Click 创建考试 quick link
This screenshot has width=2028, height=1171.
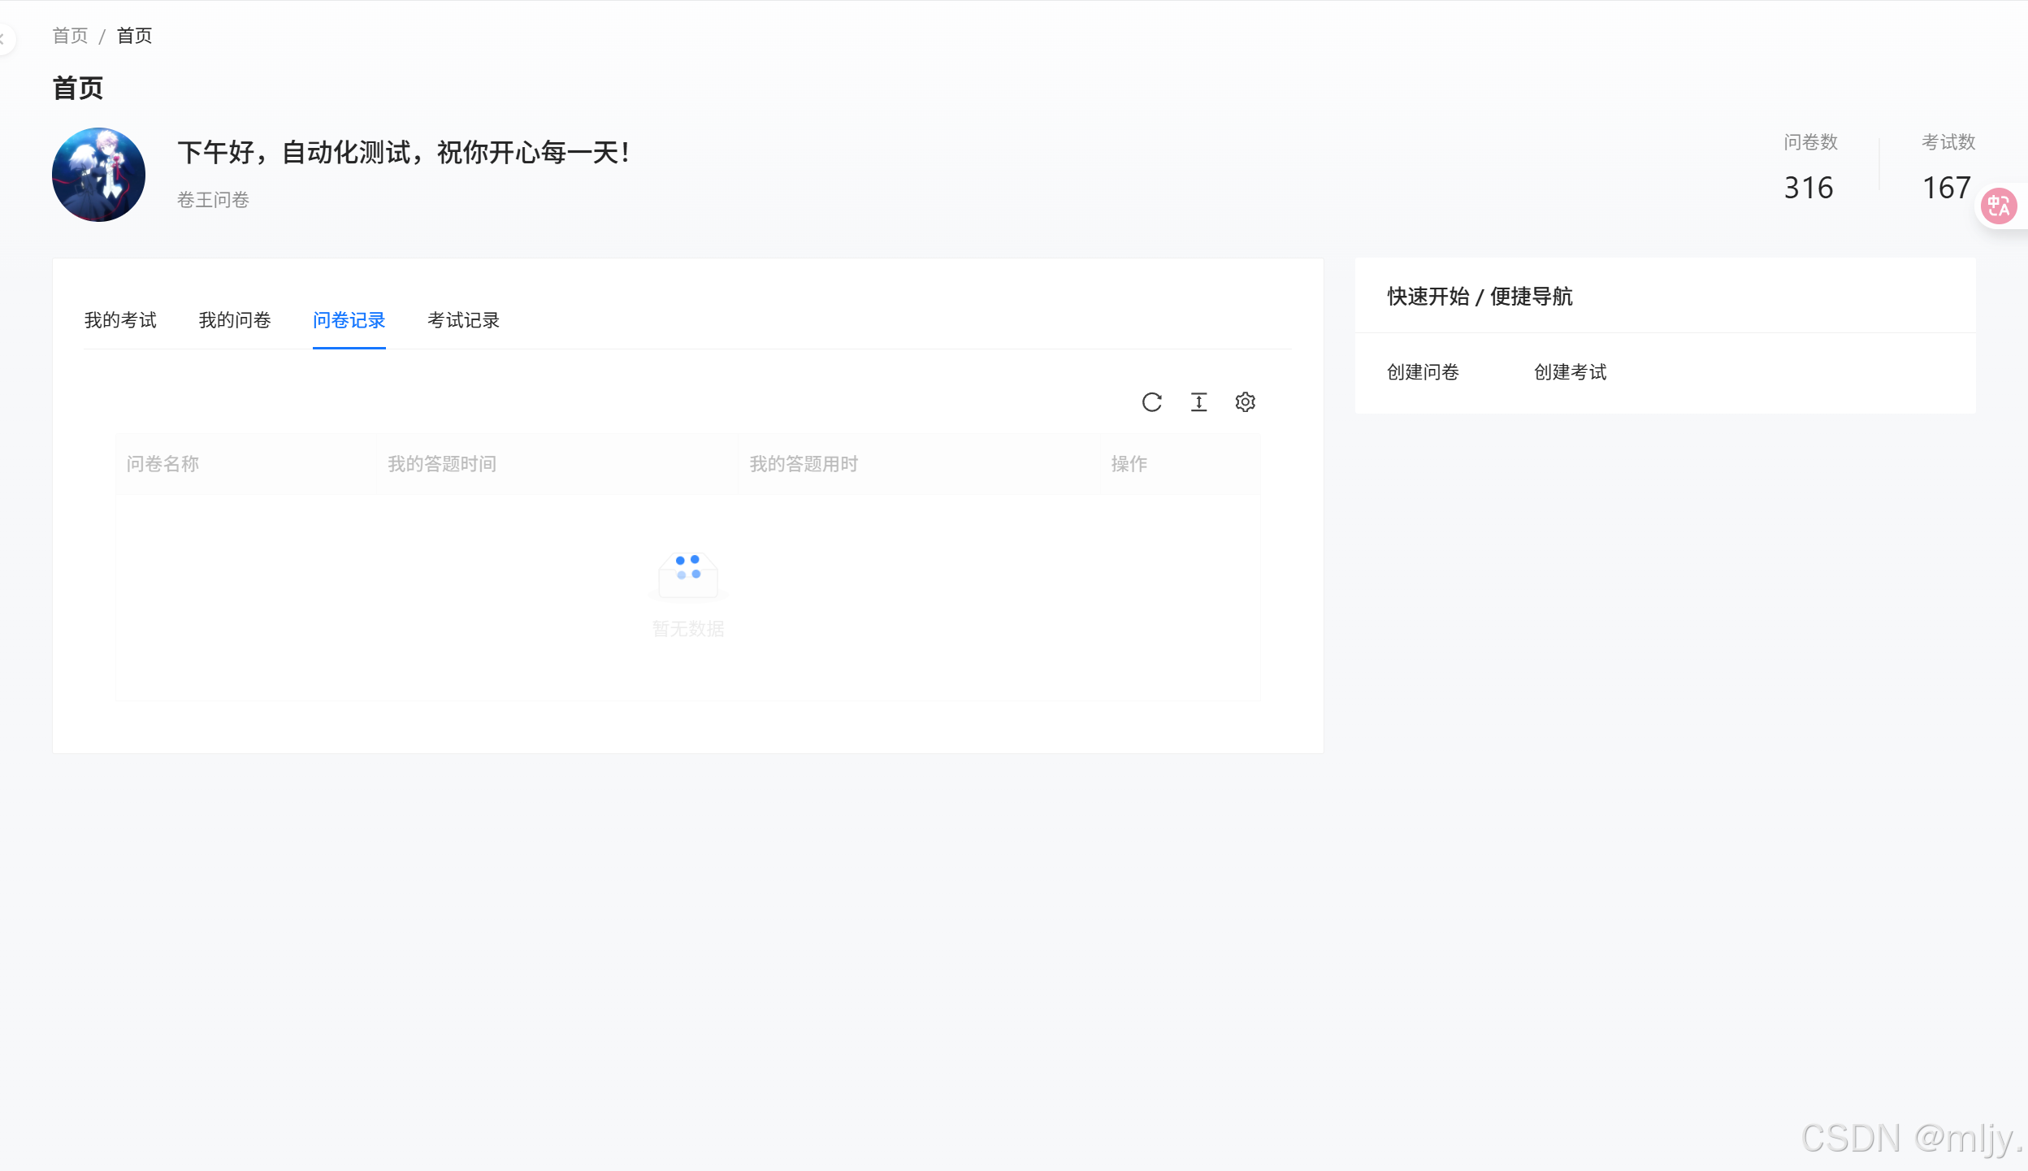[x=1570, y=372]
